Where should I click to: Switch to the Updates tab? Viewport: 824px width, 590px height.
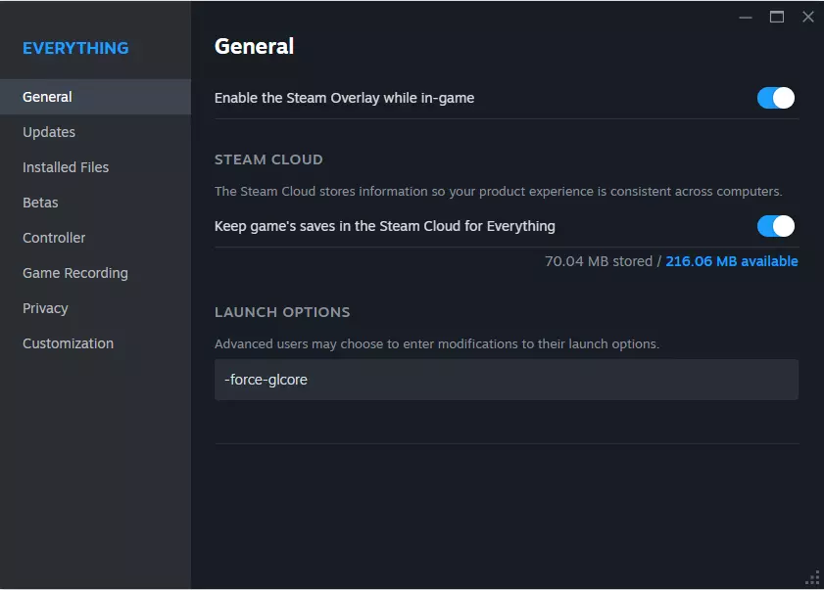coord(49,132)
